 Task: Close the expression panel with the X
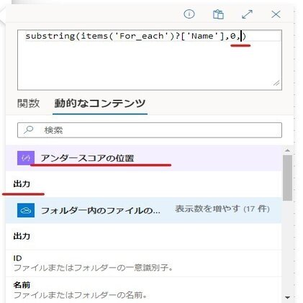click(276, 14)
